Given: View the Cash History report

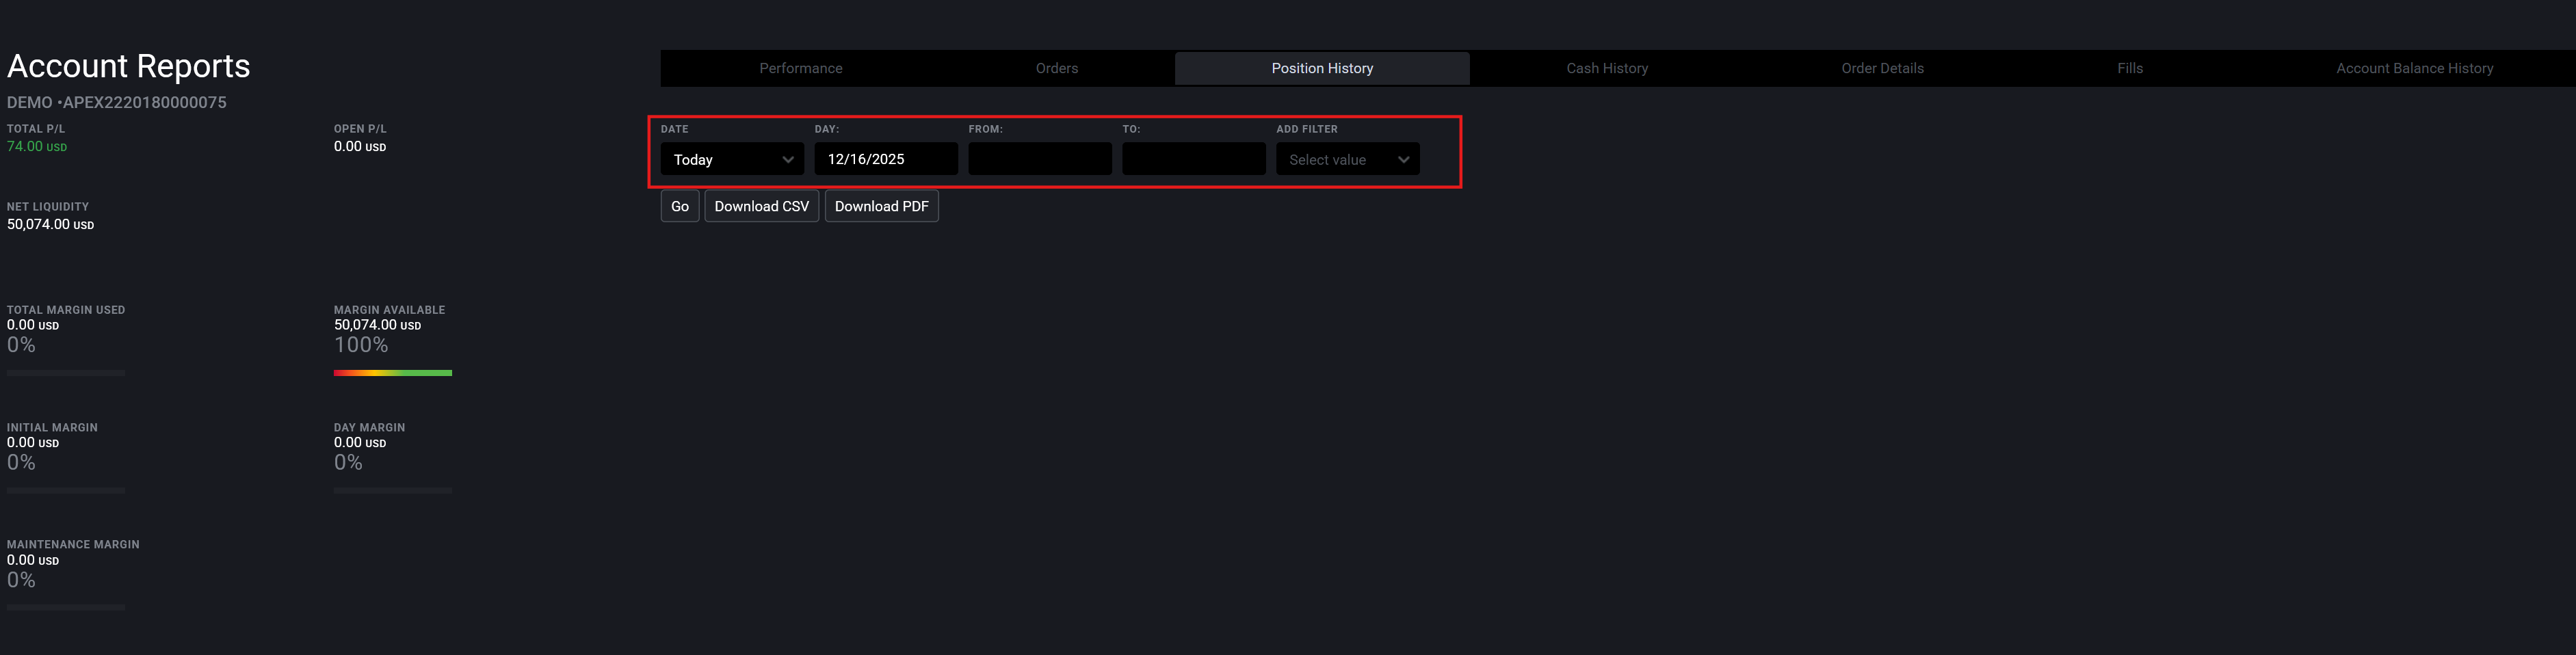Looking at the screenshot, I should click(x=1606, y=68).
